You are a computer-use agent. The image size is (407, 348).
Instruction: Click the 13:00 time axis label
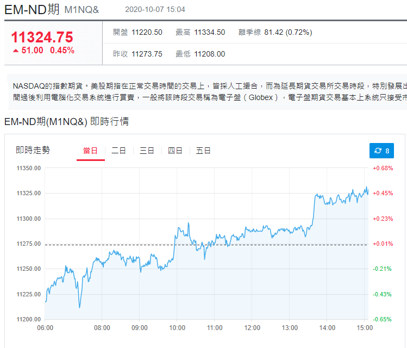coord(290,328)
